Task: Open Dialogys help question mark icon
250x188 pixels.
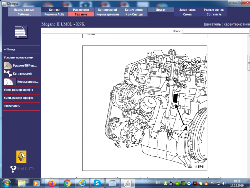Action: pyautogui.click(x=13, y=169)
